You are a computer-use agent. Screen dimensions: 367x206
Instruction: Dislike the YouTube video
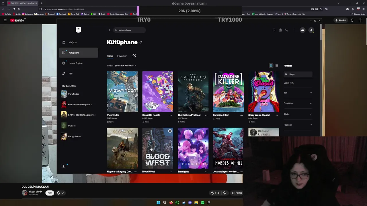tap(225, 193)
